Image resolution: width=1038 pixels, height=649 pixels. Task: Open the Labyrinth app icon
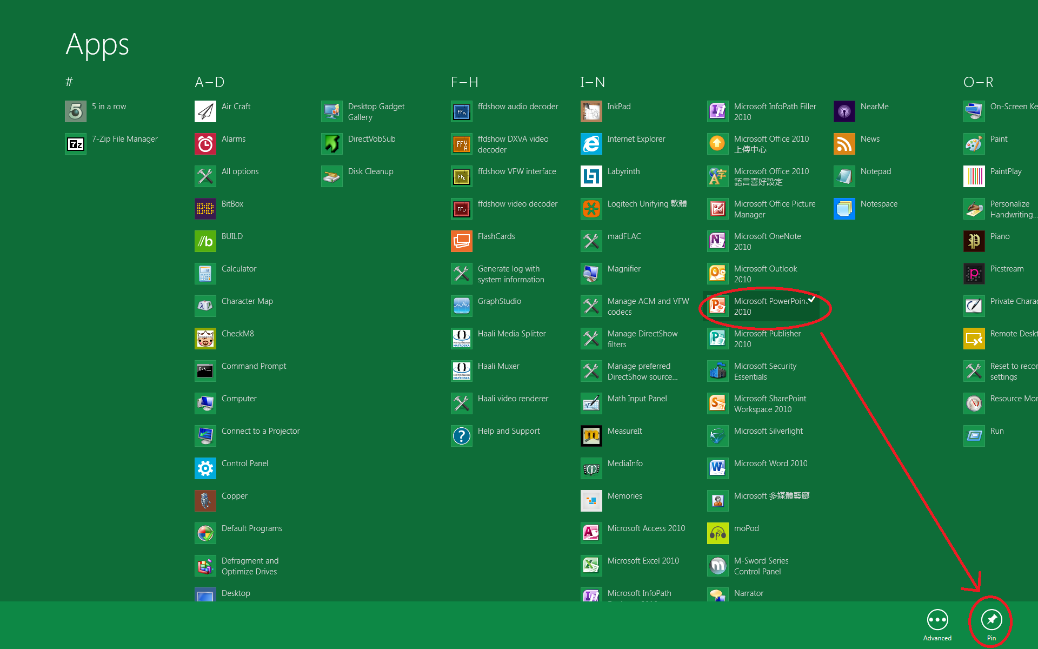(591, 176)
